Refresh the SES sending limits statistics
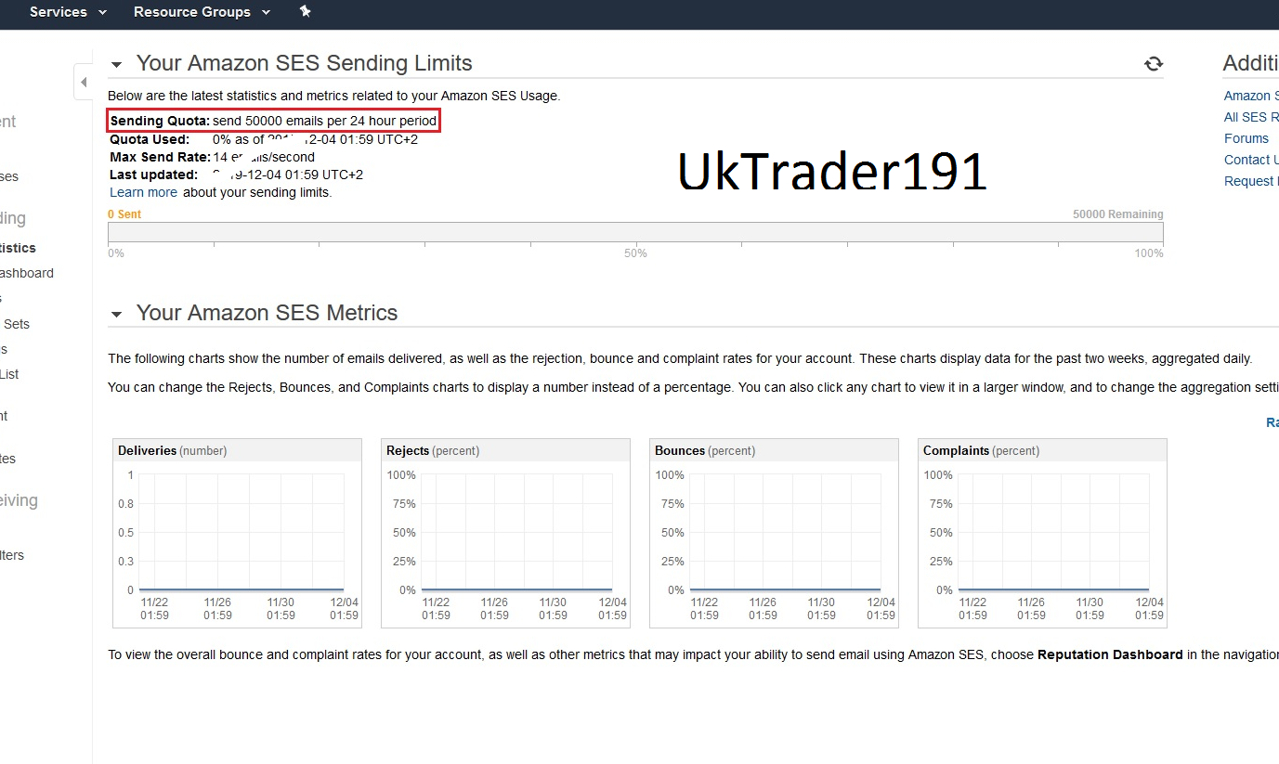Screen dimensions: 1279x764 coord(1154,63)
